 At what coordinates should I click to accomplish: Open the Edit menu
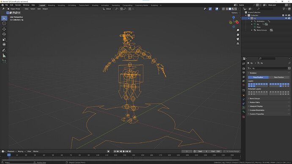[x=11, y=5]
